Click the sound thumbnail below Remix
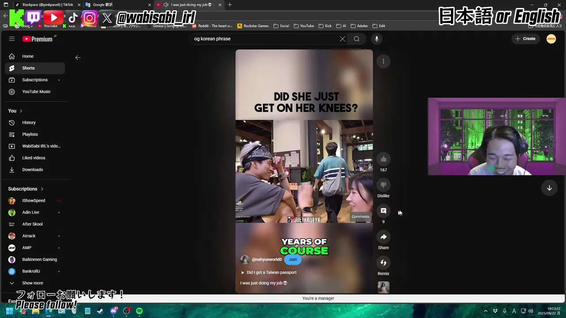Image resolution: width=566 pixels, height=318 pixels. pos(383,288)
